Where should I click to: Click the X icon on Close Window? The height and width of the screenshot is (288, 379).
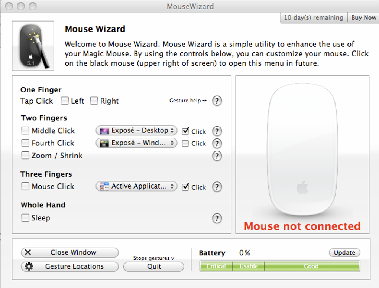point(28,252)
